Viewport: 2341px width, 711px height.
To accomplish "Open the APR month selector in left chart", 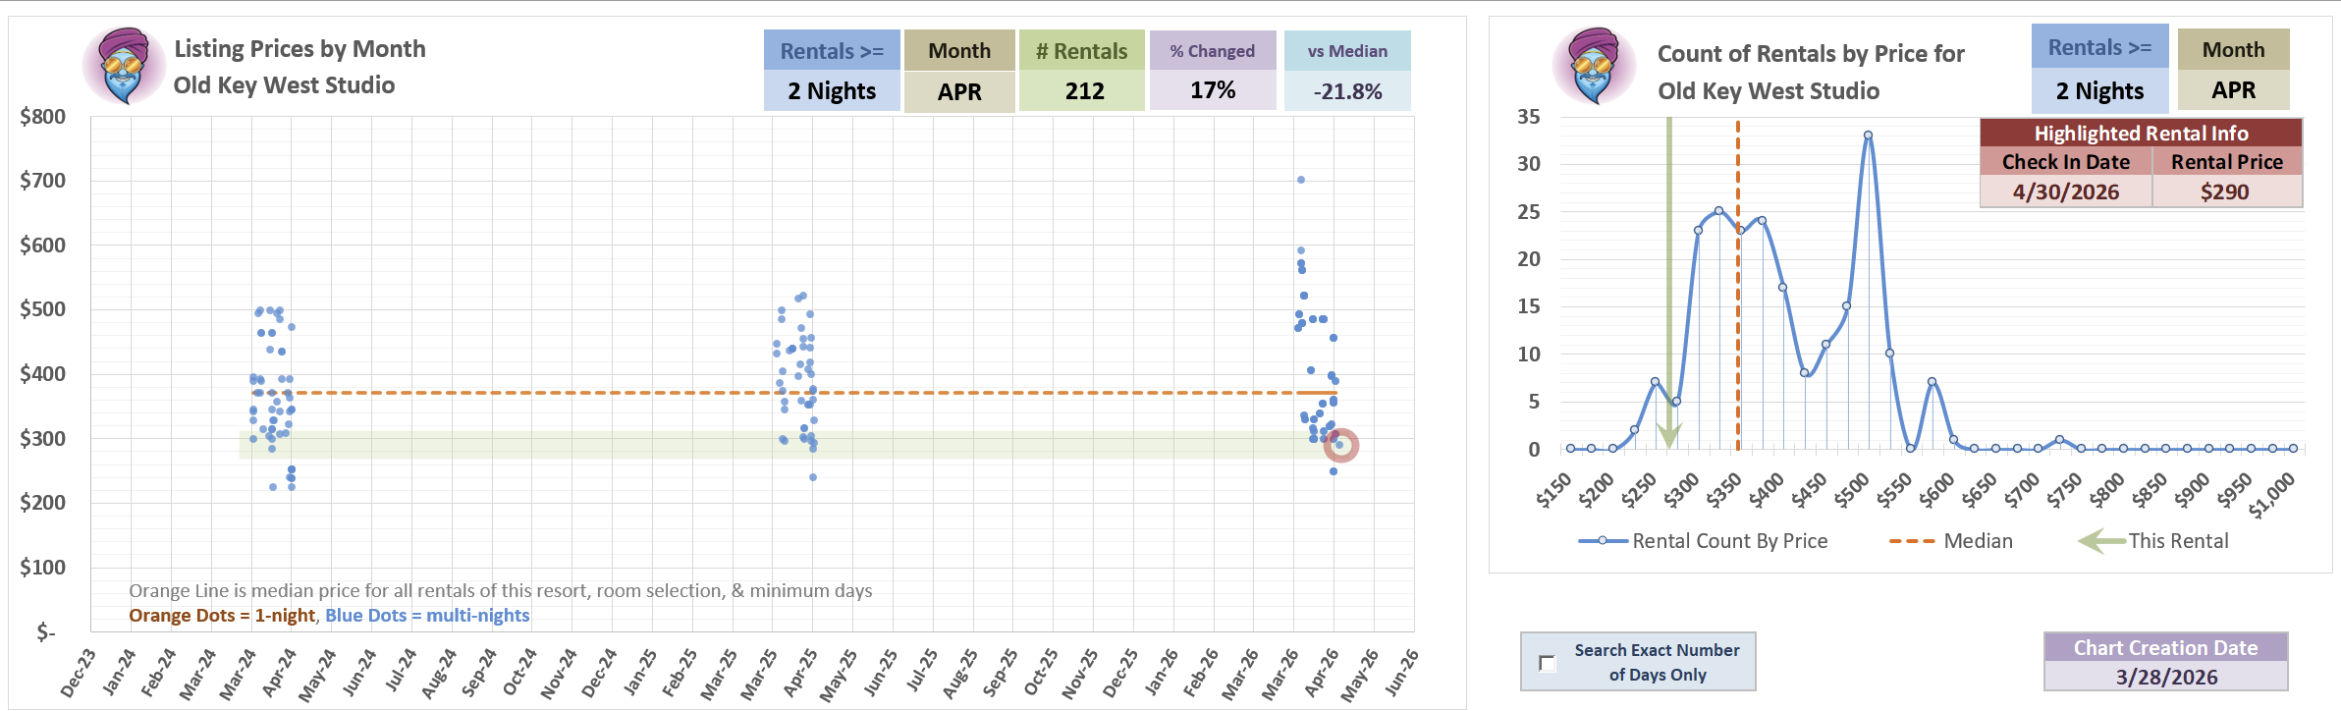I will (x=958, y=91).
